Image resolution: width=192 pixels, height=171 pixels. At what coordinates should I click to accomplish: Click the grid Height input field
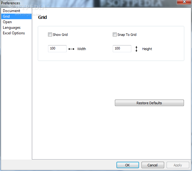pyautogui.click(x=122, y=49)
